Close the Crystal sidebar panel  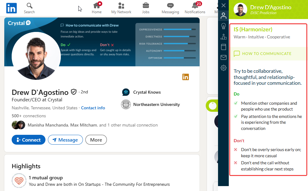[224, 5]
